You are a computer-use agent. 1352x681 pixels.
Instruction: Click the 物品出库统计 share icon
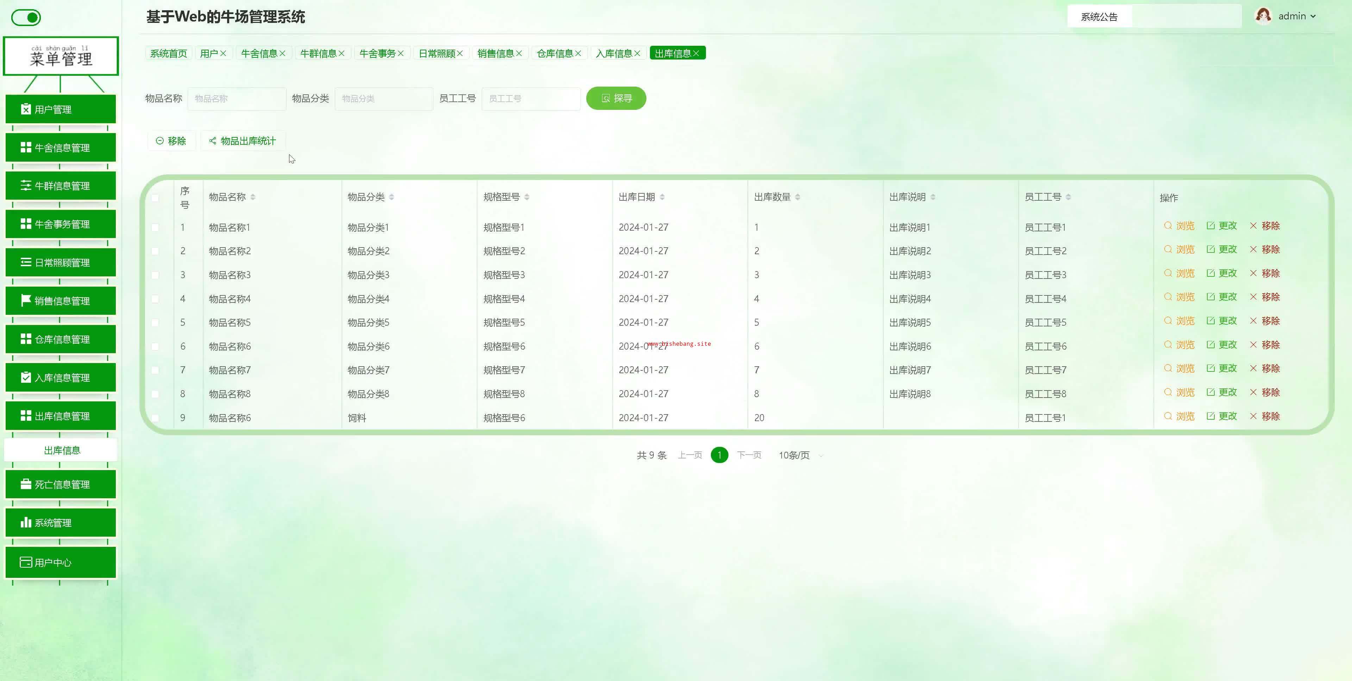[x=213, y=141]
